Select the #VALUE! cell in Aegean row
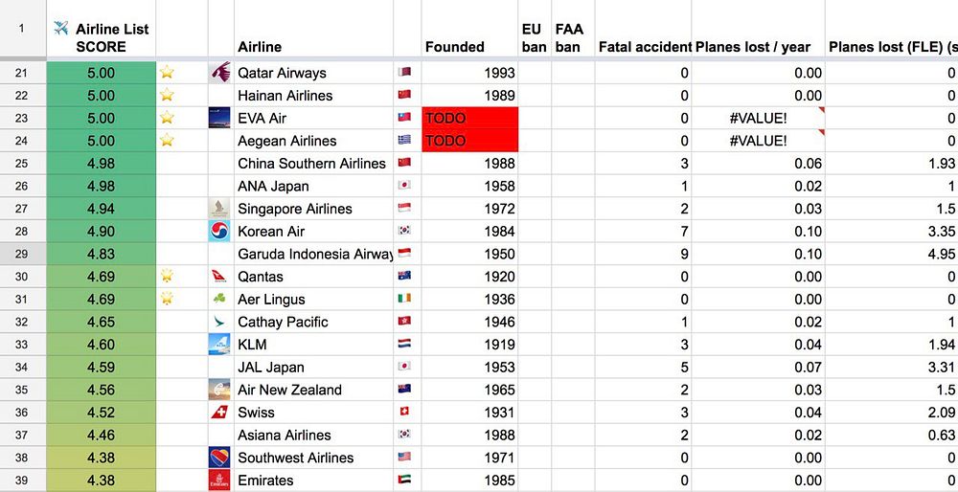This screenshot has width=958, height=492. (758, 141)
